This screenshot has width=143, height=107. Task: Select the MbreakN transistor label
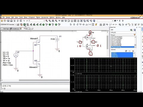33,67
